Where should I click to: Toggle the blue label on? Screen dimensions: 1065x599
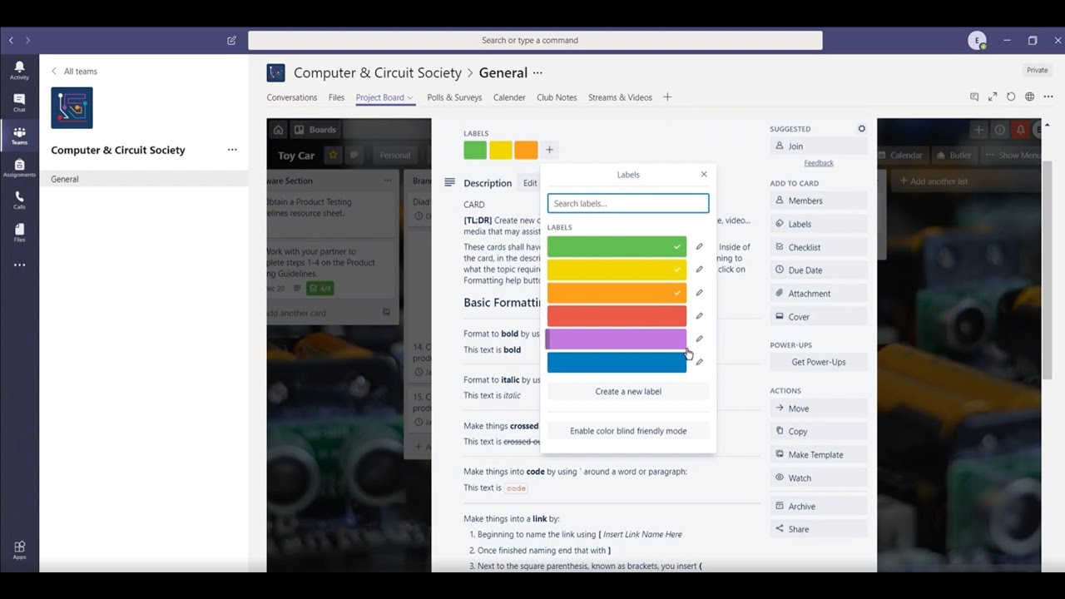click(617, 362)
